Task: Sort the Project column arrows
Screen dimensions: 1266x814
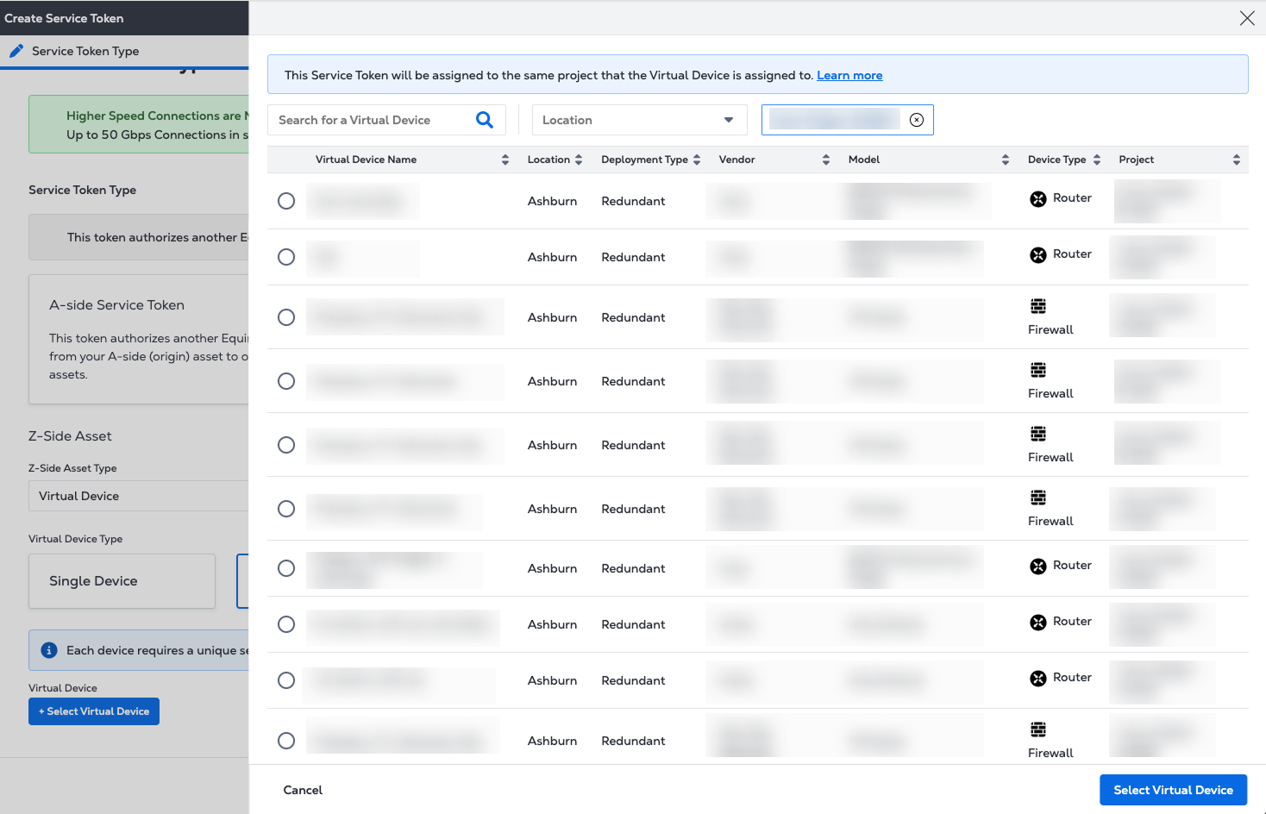Action: tap(1237, 160)
